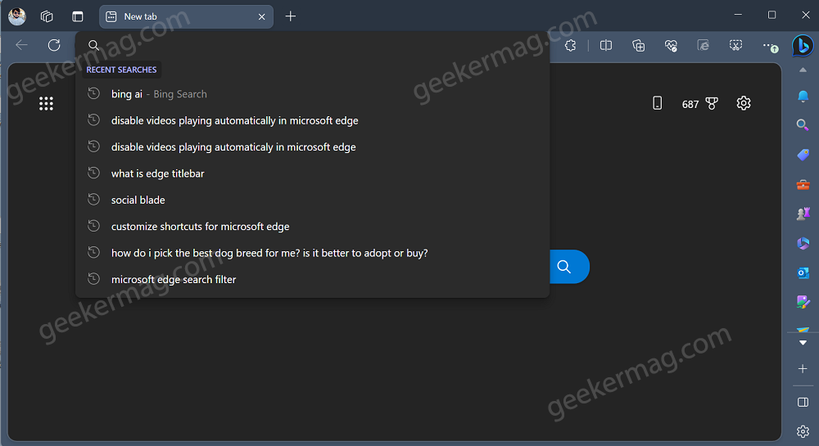Image resolution: width=819 pixels, height=446 pixels.
Task: Open sidebar Image Creator icon
Action: coord(803,301)
